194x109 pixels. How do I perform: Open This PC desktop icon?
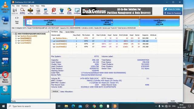click(x=5, y=34)
